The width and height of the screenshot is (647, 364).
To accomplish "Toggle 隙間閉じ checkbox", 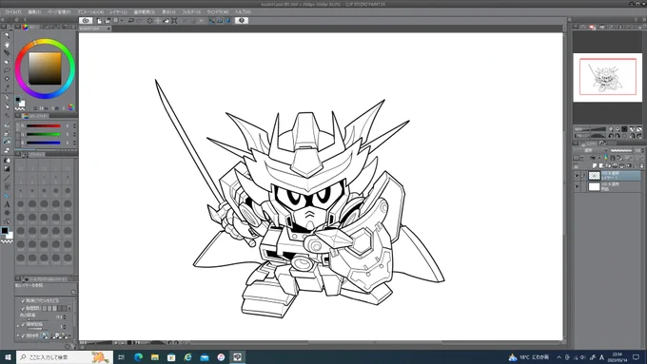I will pos(23,308).
